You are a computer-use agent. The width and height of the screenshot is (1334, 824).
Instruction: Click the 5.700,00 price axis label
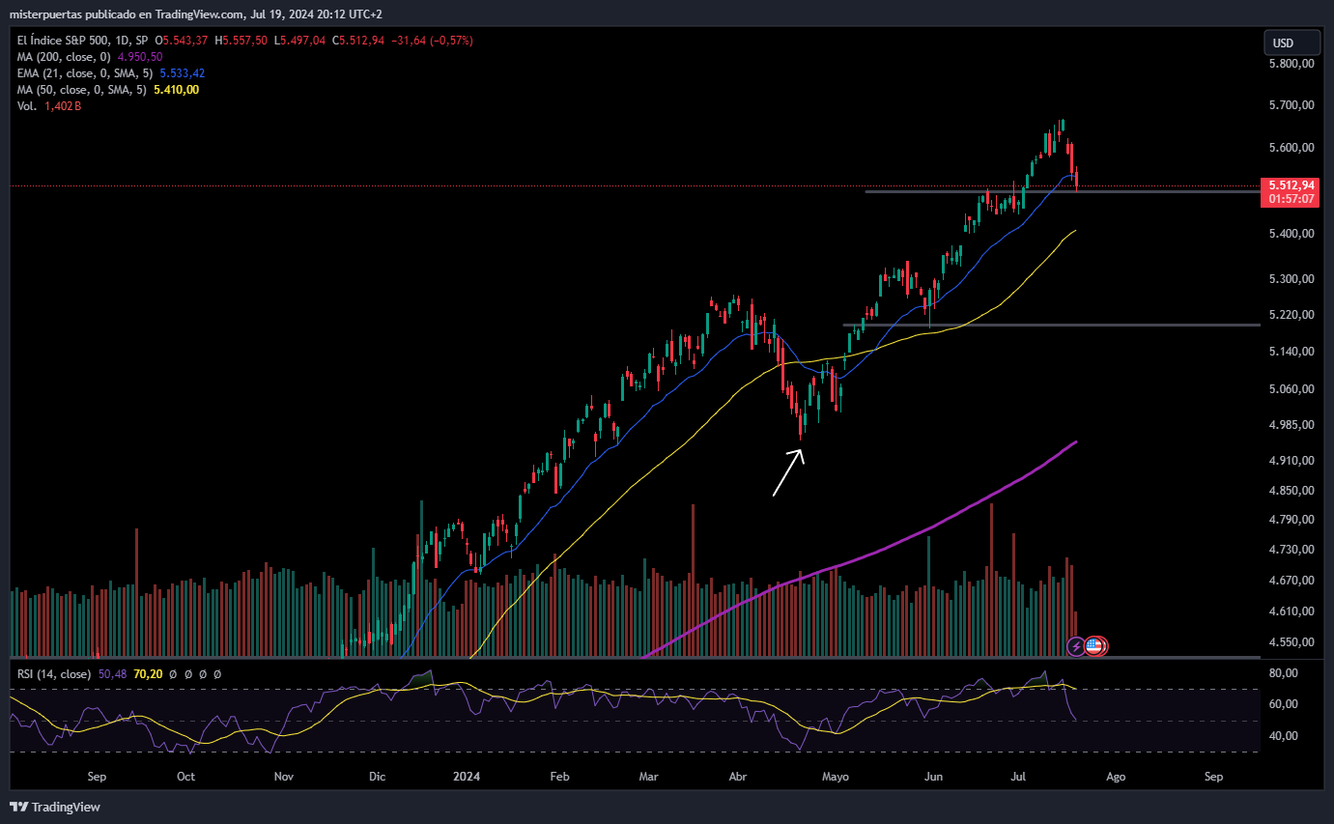[1291, 105]
